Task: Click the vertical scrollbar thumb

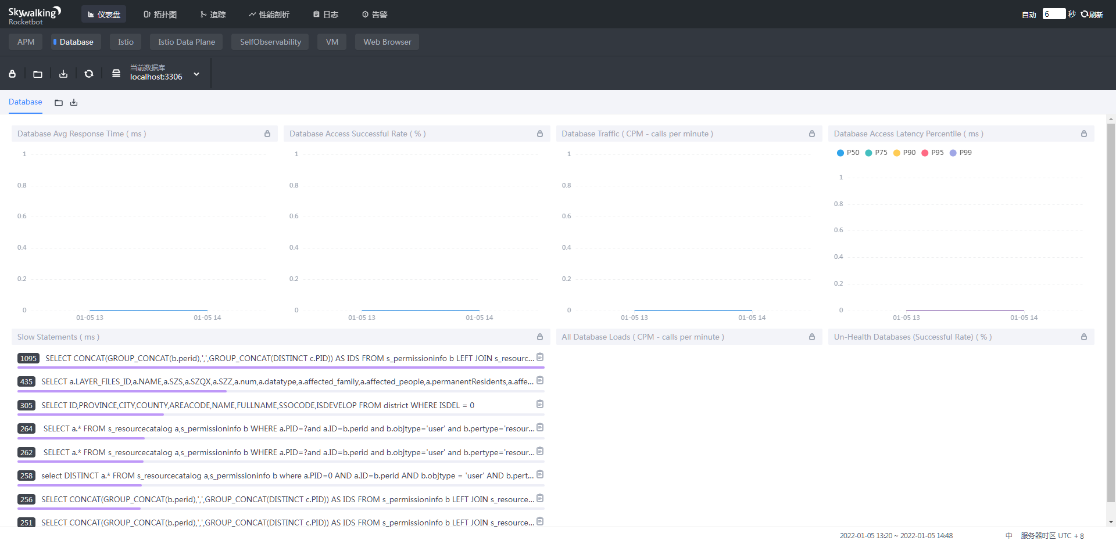Action: pyautogui.click(x=1111, y=312)
